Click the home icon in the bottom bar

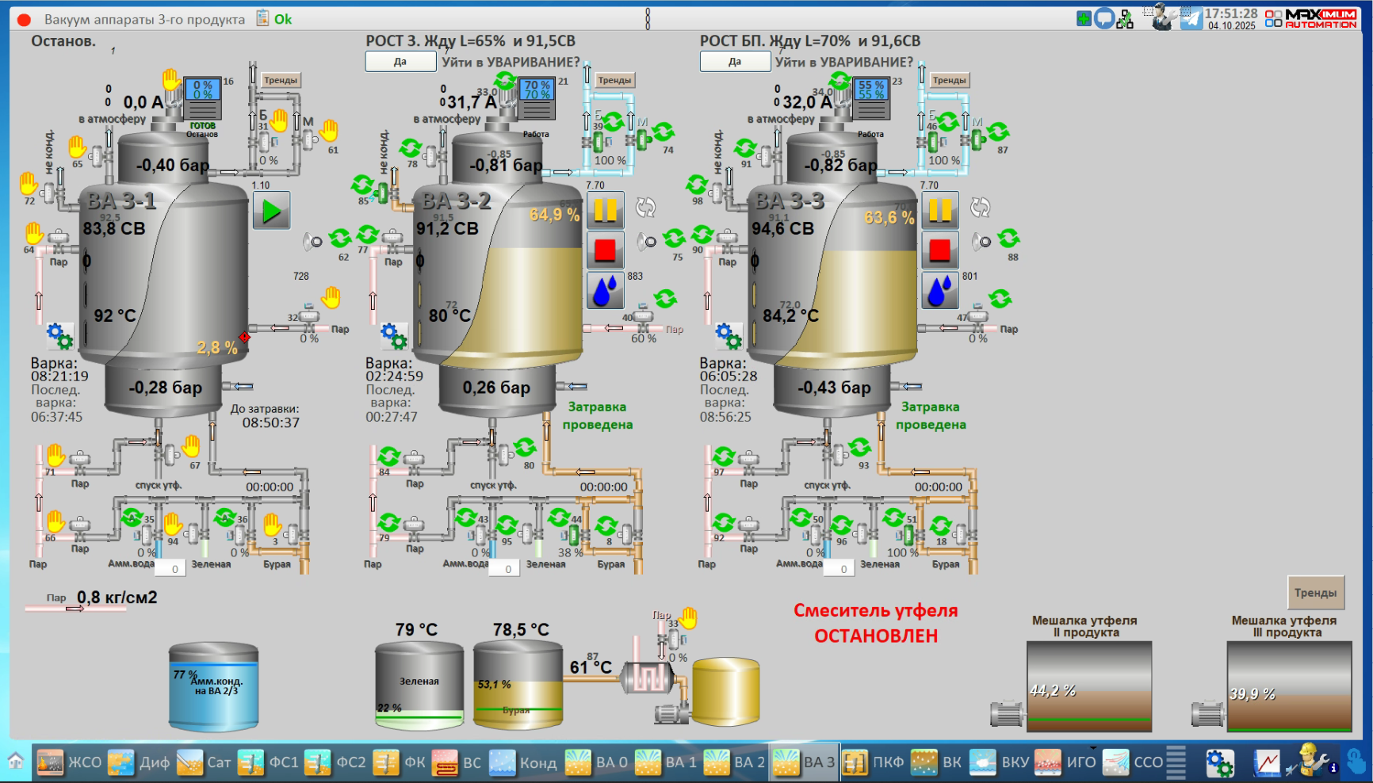pos(16,762)
